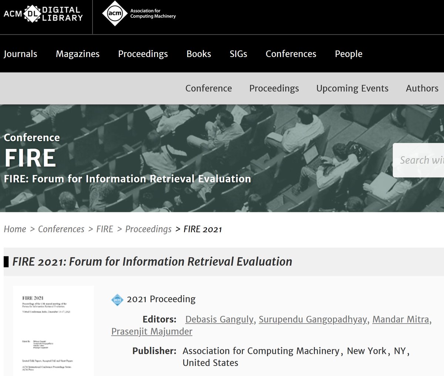Viewport: 444px width, 376px height.
Task: Select the Conference tab in the gray bar
Action: pyautogui.click(x=209, y=89)
